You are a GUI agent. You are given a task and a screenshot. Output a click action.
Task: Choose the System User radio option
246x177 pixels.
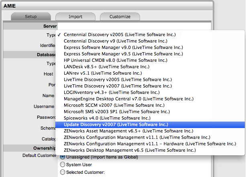62,165
